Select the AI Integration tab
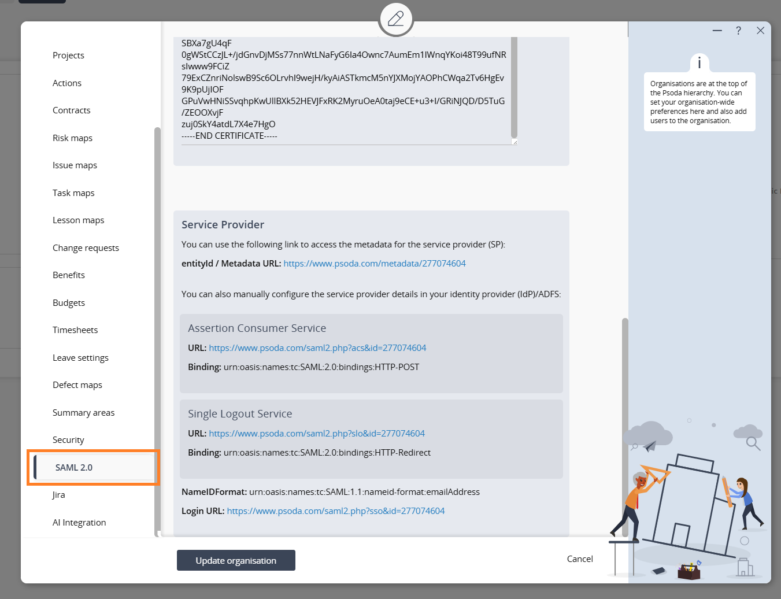Screen dimensions: 781x599 pos(79,523)
